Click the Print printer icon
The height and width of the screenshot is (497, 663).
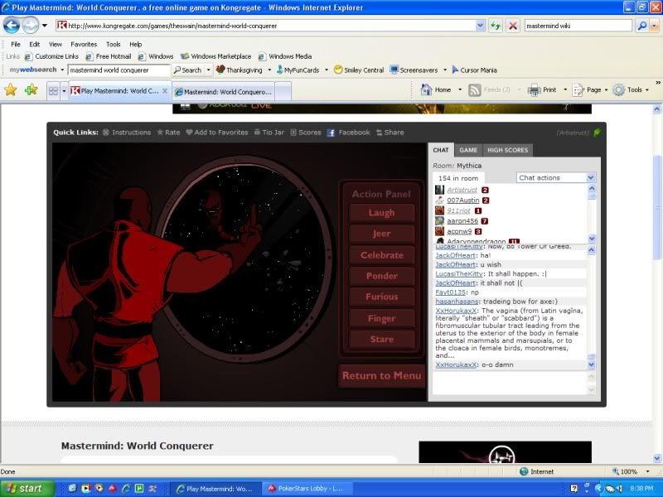pyautogui.click(x=534, y=89)
